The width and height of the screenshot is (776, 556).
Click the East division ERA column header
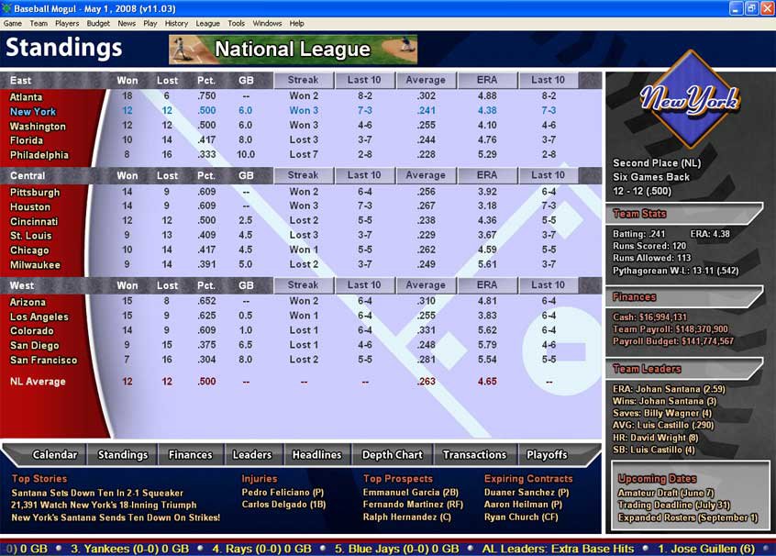coord(487,80)
